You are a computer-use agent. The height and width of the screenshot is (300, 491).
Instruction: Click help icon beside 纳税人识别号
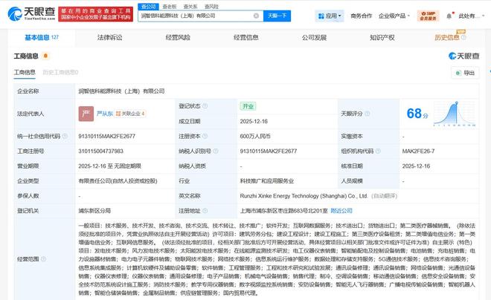(x=216, y=151)
